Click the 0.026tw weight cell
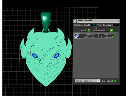This screenshot has height=96, width=129. click(108, 37)
